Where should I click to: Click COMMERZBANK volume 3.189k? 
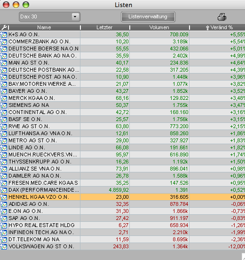(x=180, y=41)
